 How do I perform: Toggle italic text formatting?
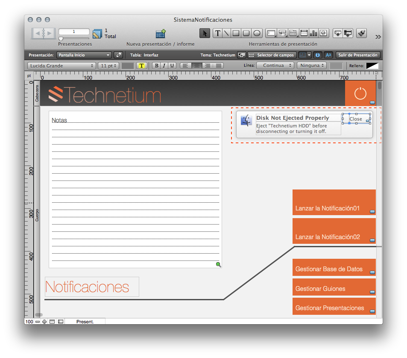[x=164, y=65]
